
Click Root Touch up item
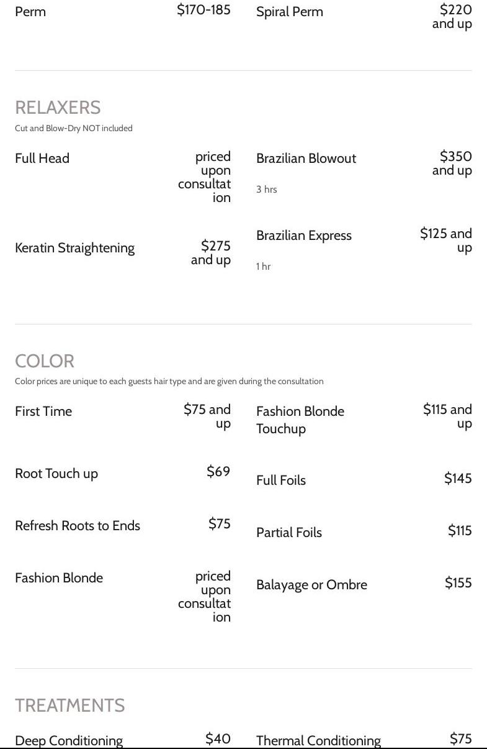coord(56,474)
